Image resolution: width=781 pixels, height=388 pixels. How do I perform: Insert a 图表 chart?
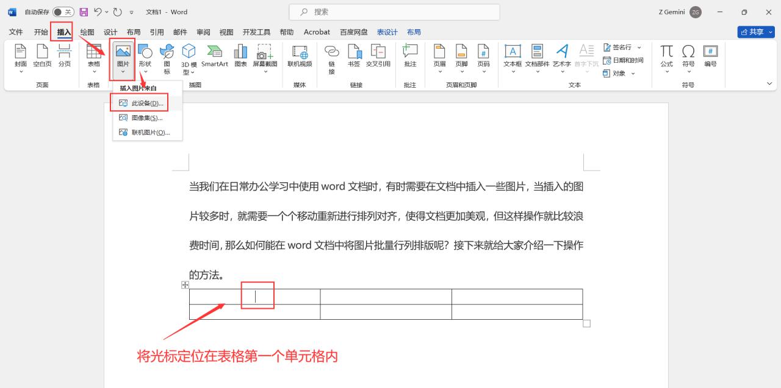[241, 56]
